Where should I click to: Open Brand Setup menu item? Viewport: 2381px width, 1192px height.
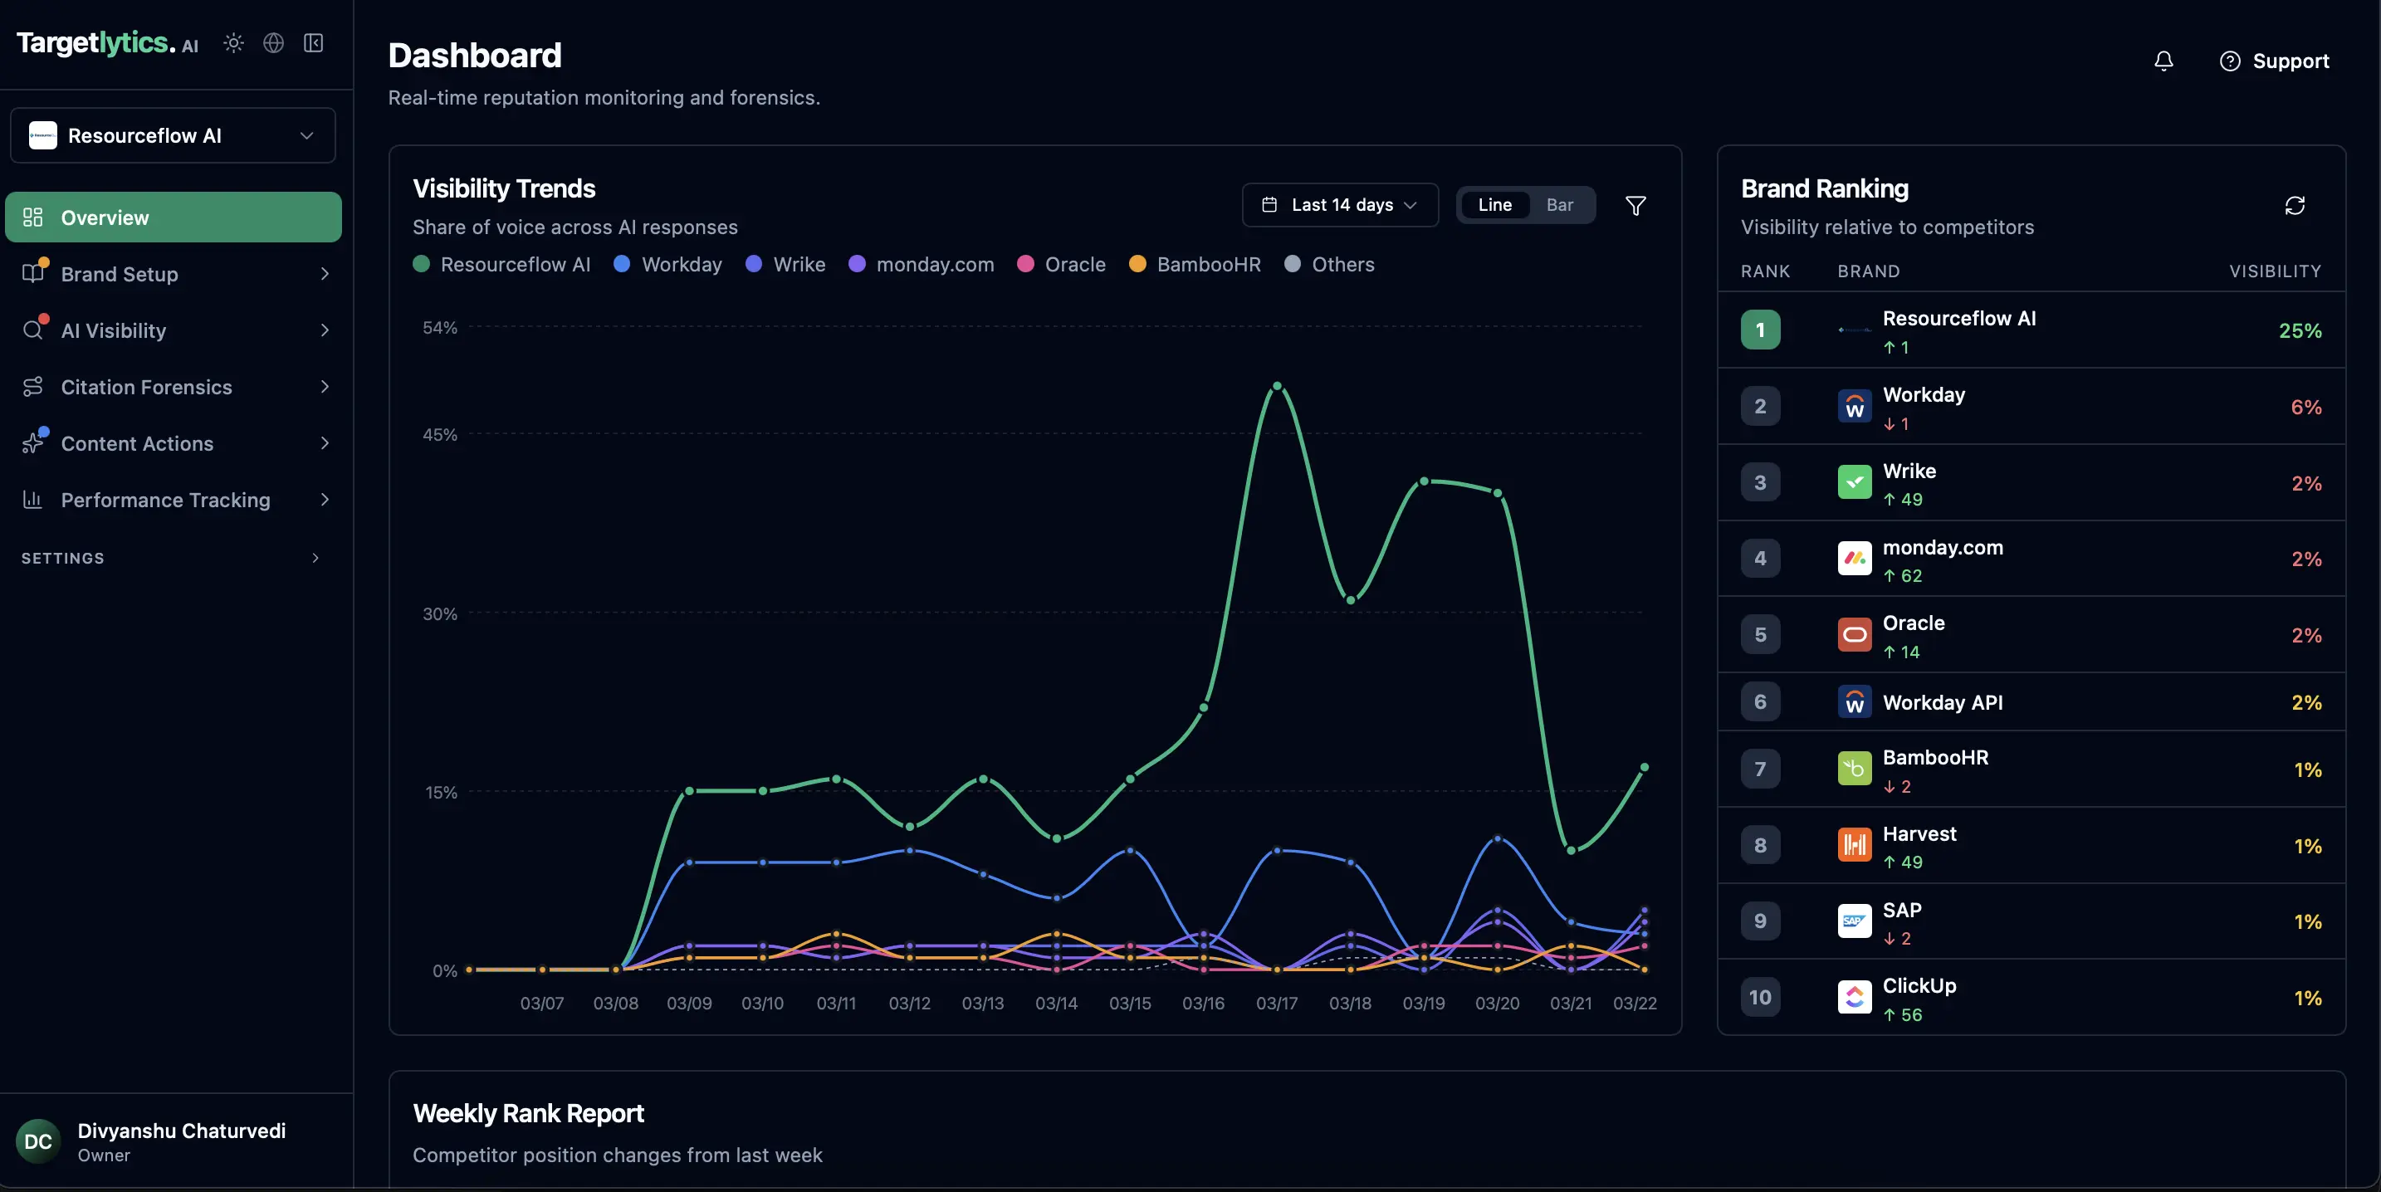point(173,274)
